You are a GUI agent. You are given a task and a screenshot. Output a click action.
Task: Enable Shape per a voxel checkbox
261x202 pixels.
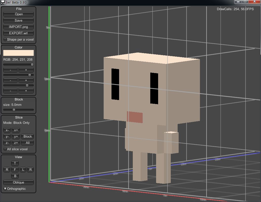pyautogui.click(x=5, y=40)
